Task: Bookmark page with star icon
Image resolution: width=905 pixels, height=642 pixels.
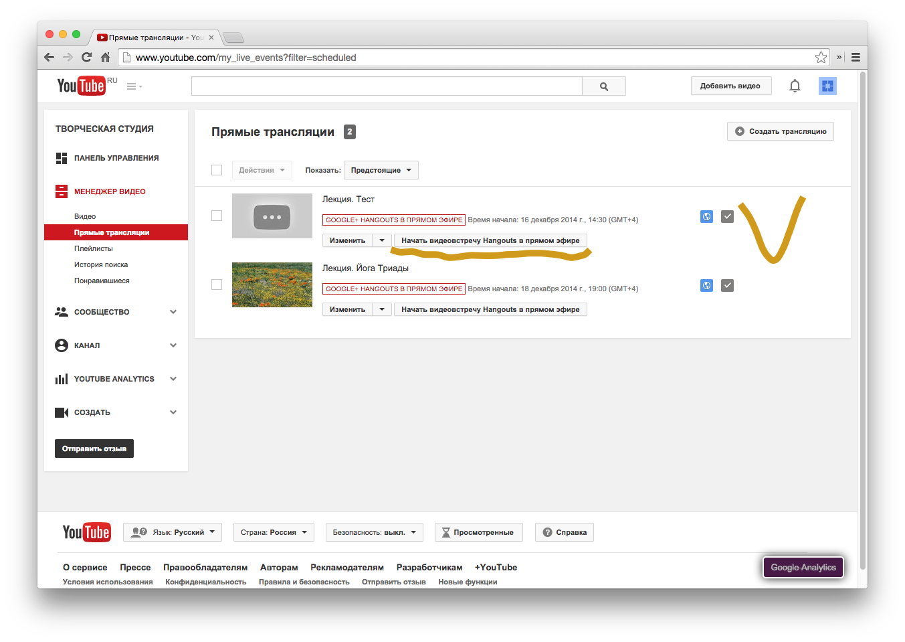Action: (821, 58)
